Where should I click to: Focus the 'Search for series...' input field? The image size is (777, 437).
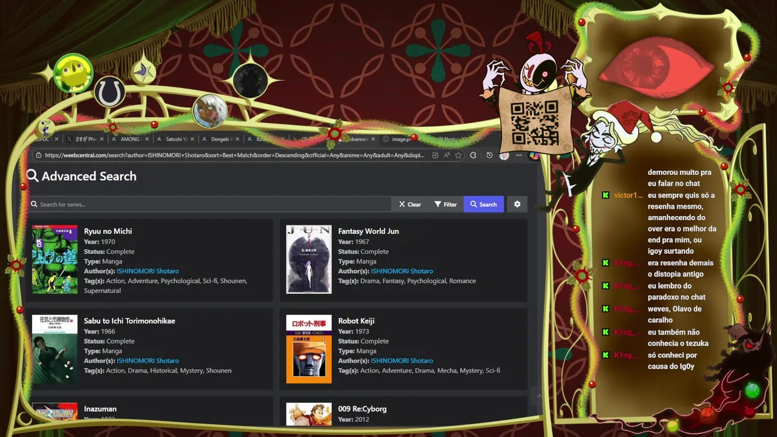click(211, 205)
